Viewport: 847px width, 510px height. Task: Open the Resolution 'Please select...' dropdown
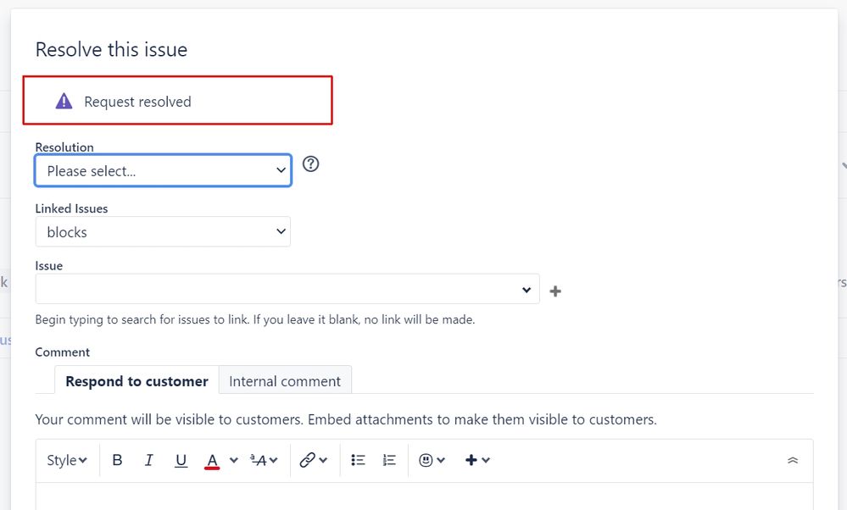[163, 170]
